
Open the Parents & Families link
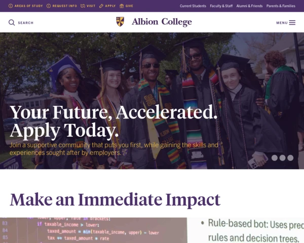(280, 6)
